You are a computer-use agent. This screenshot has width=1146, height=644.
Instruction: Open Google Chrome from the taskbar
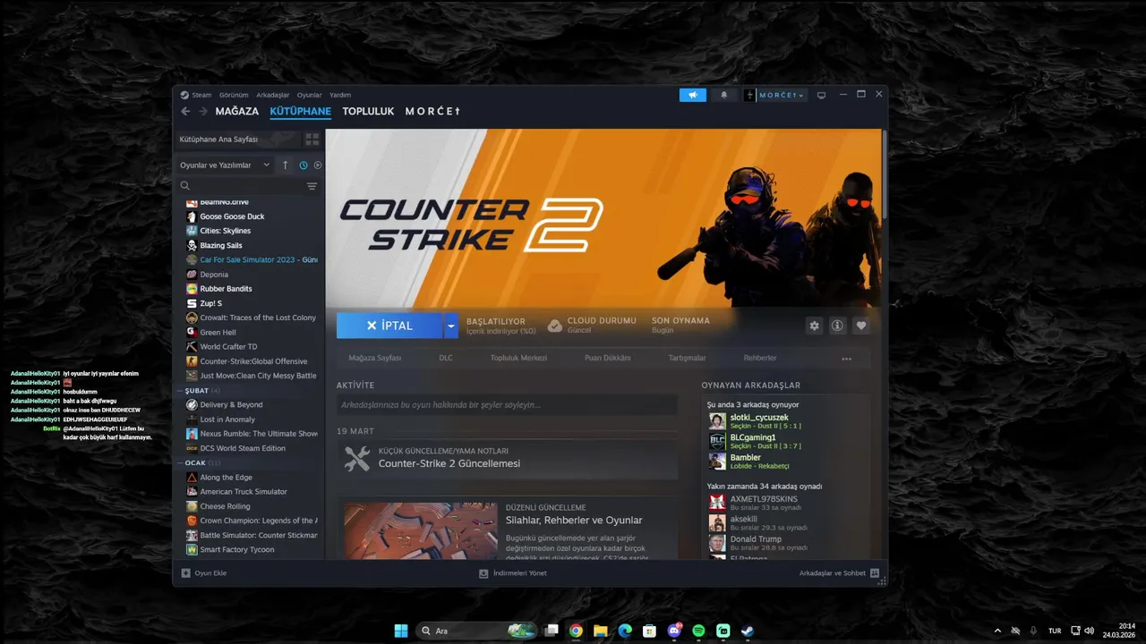point(577,631)
